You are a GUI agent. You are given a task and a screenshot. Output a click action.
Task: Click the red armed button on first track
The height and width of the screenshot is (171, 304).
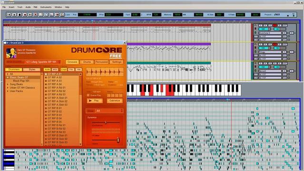point(275,25)
